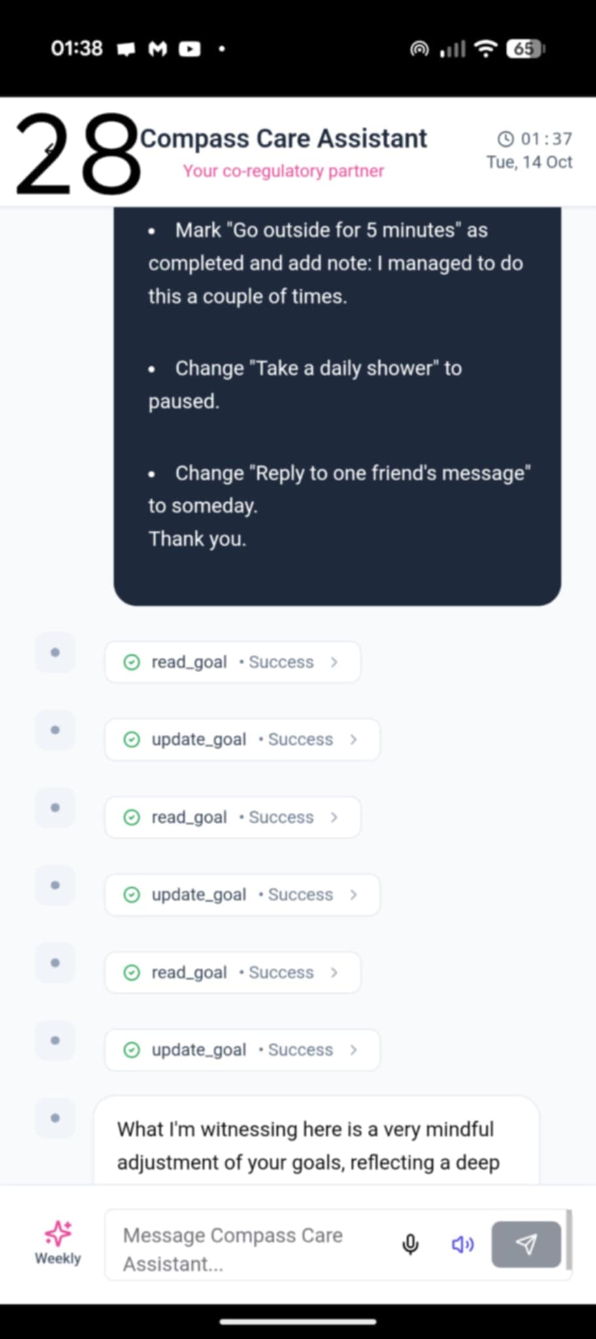
Task: Tap the "Tue, 14 Oct" date label
Action: (529, 162)
